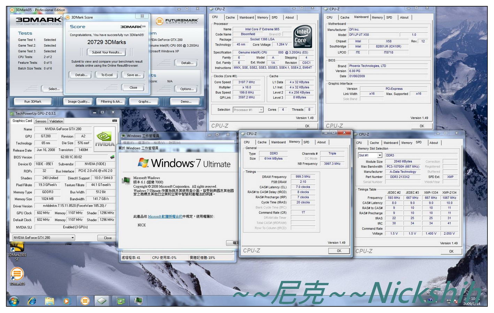The image size is (494, 313).
Task: Click the Demo button in 3DMark05
Action: 186,102
